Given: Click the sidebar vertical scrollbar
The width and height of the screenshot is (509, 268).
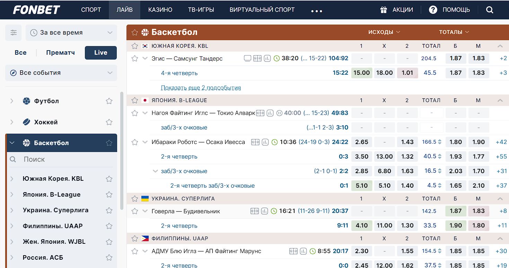Looking at the screenshot, I should point(122,151).
